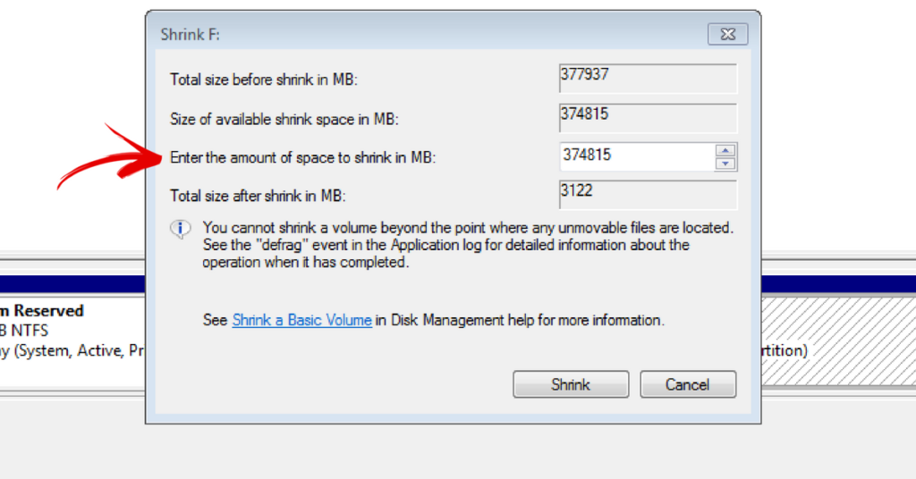Screen dimensions: 916x479
Task: Open the Shrink a Basic Volume help link
Action: [x=302, y=320]
